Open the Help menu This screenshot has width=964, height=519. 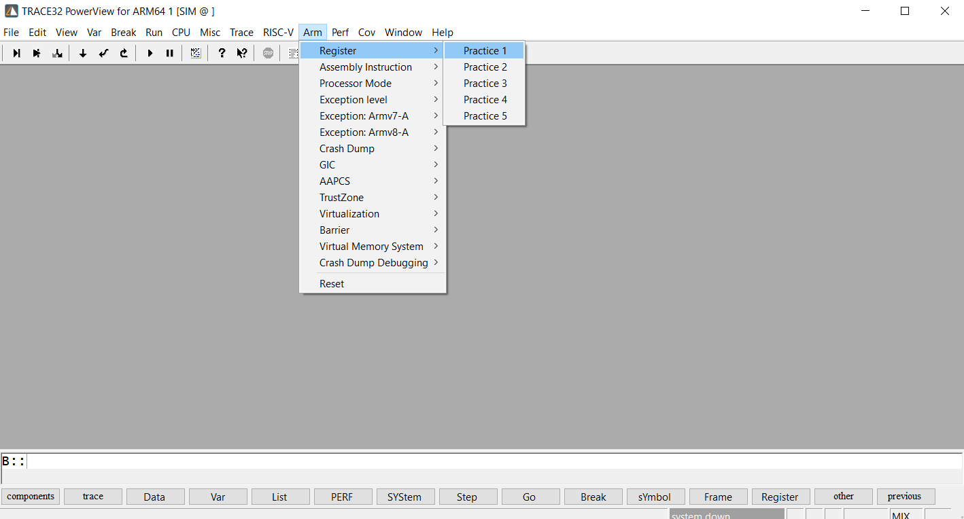[443, 33]
